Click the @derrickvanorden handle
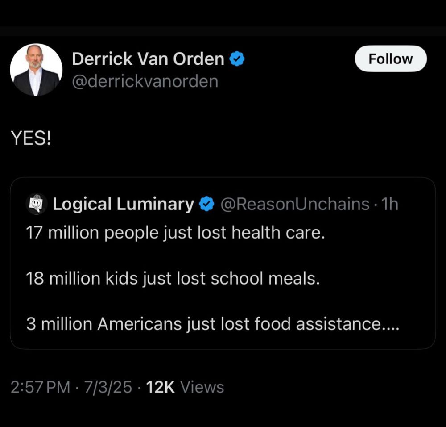446x427 pixels. click(x=145, y=81)
